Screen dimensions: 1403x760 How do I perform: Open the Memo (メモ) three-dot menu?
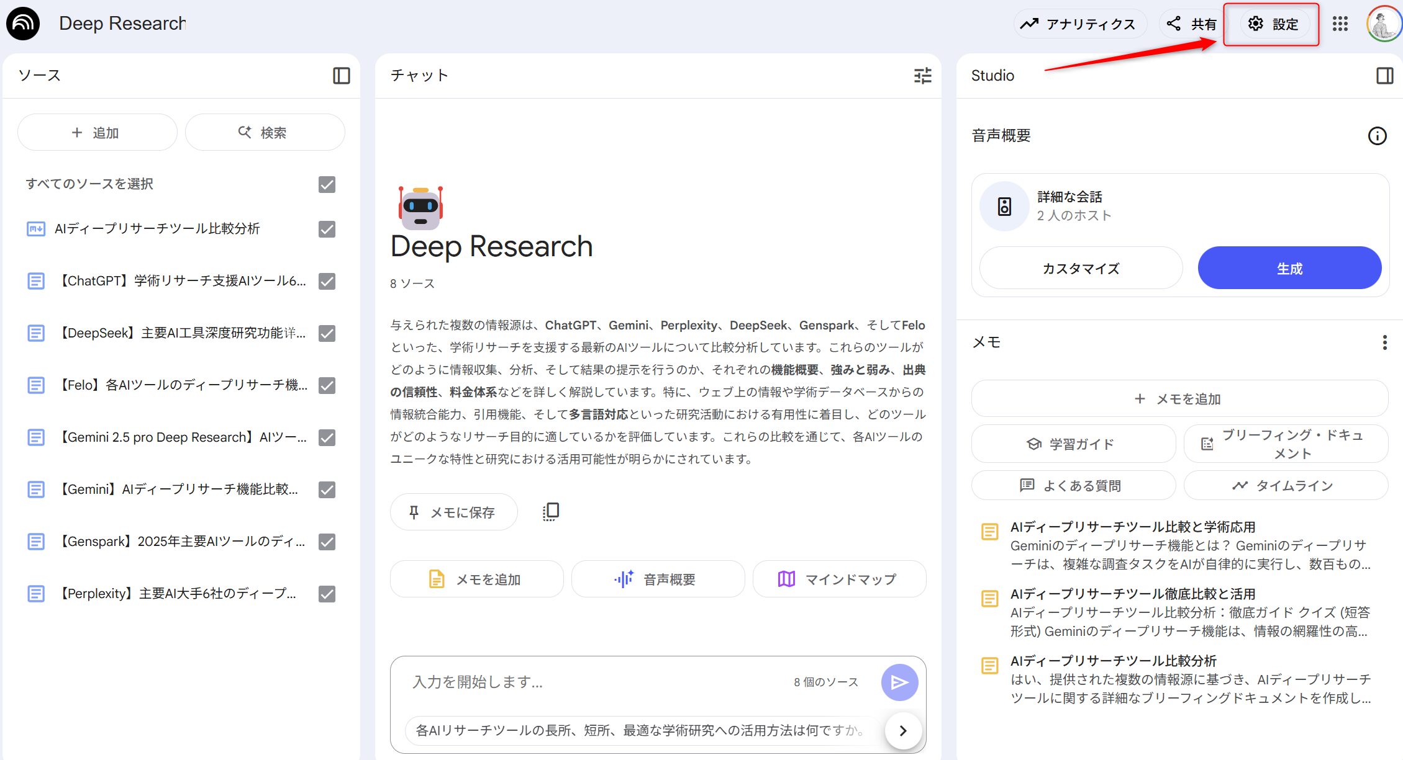point(1384,342)
